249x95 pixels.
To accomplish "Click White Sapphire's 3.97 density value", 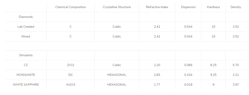I will coord(236,85).
